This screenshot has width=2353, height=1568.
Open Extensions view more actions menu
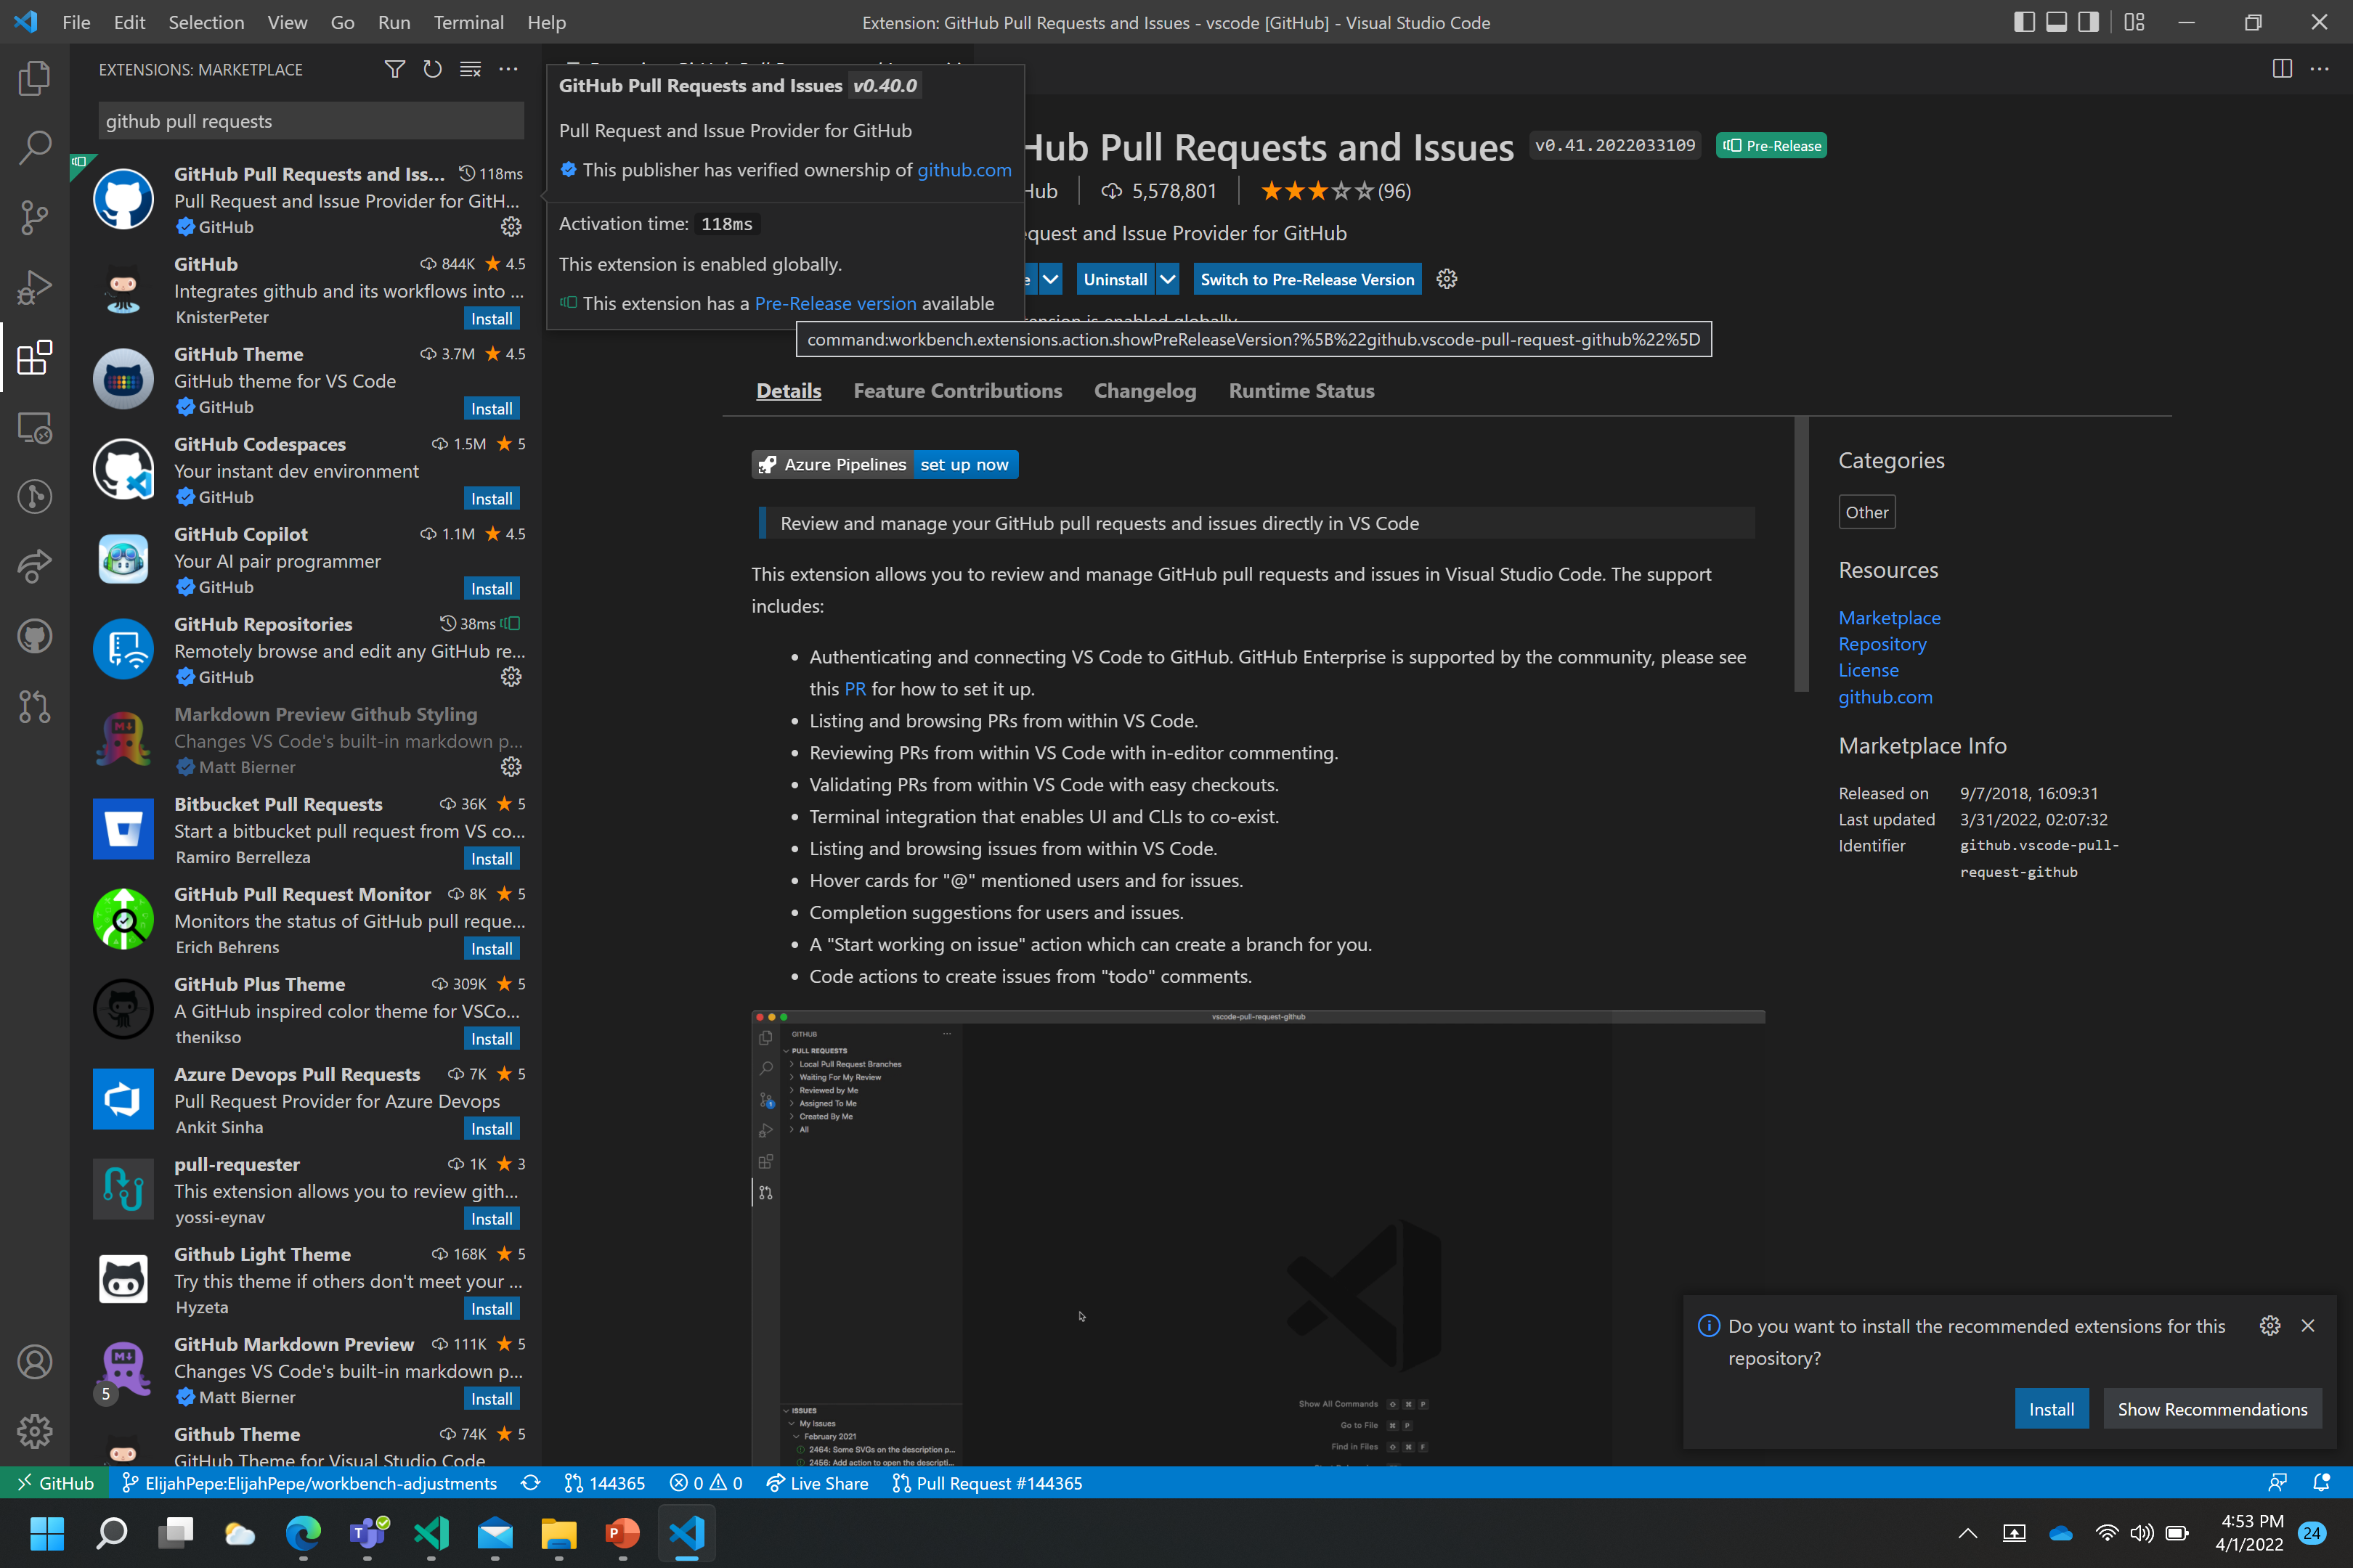tap(508, 69)
